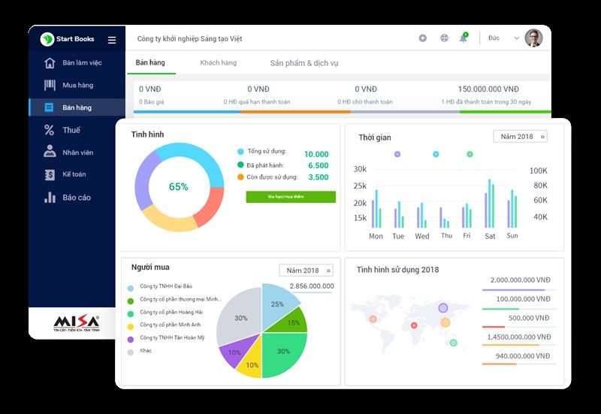Image resolution: width=601 pixels, height=414 pixels.
Task: Open Bàn làm việc home icon
Action: [50, 63]
